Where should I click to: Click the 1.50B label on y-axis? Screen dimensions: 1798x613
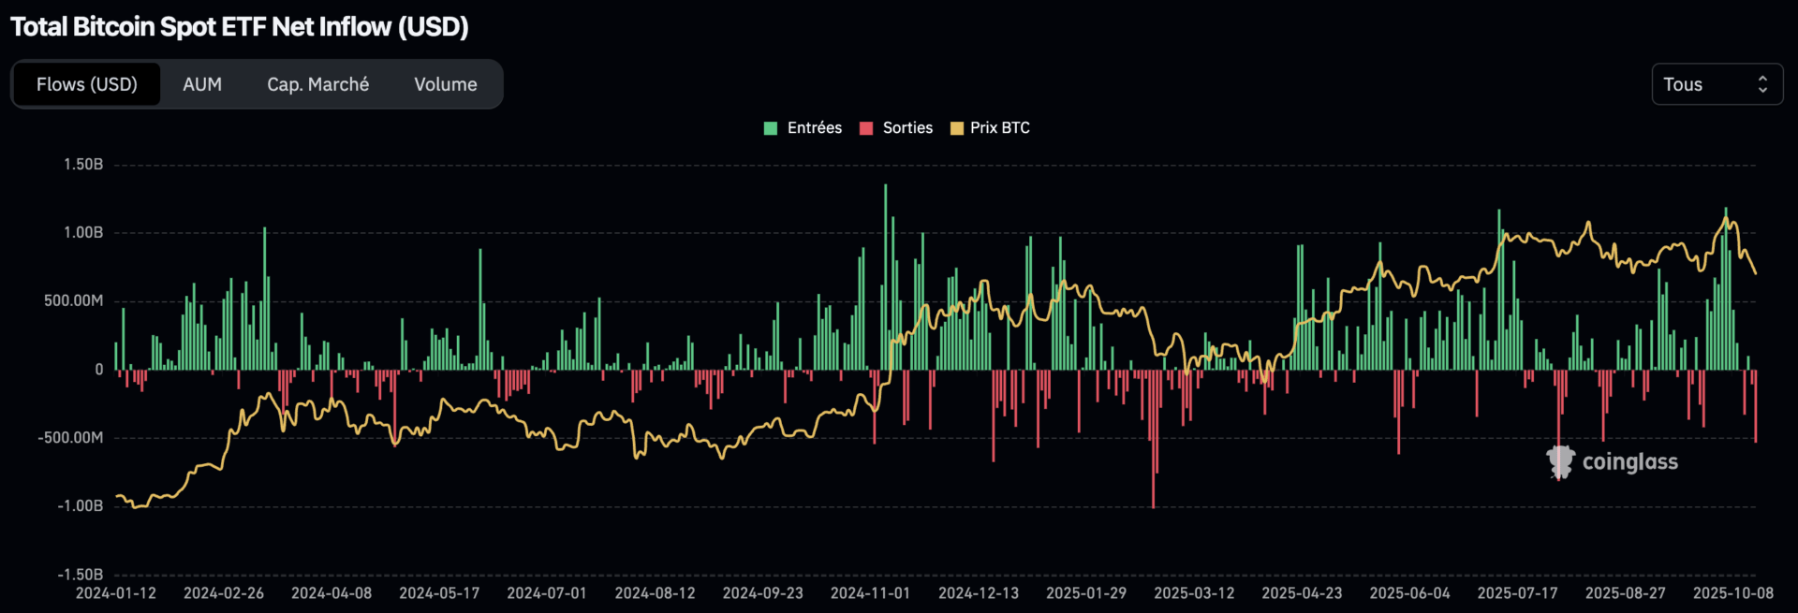[83, 165]
